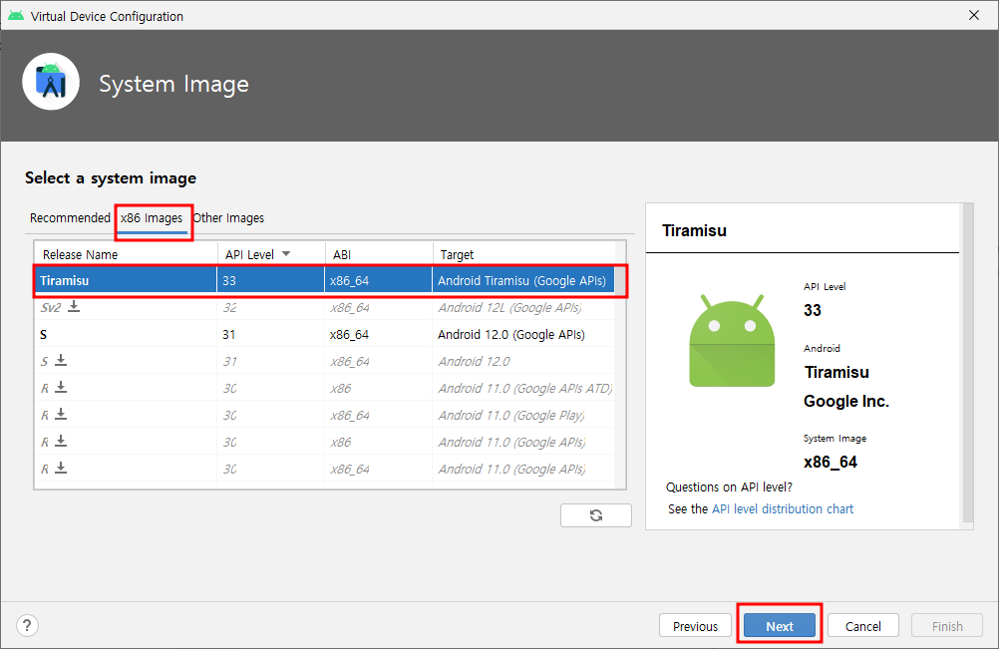Viewport: 999px width, 649px height.
Task: Download the R Android 11.0 Google Play image
Action: point(61,414)
